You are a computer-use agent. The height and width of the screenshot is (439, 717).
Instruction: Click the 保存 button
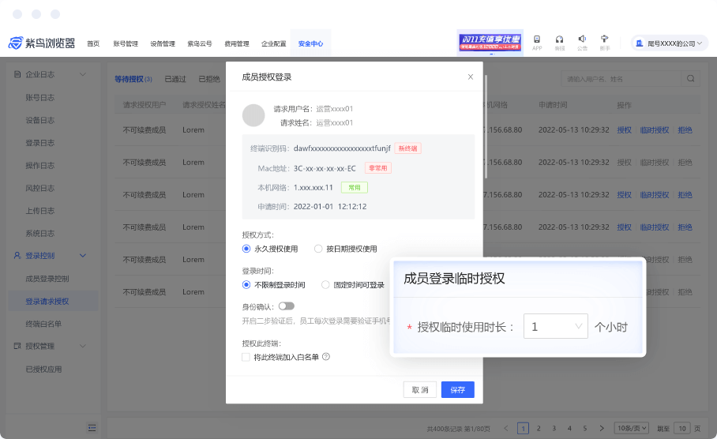point(458,389)
